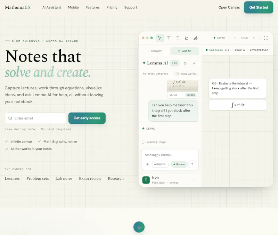The image size is (278, 235).
Task: Click the Enter email input field
Action: coord(35,118)
